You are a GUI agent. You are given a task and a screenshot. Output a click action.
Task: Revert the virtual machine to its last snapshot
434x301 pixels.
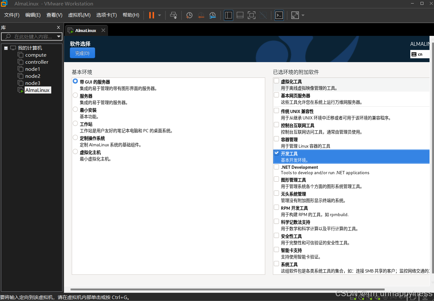click(x=201, y=15)
